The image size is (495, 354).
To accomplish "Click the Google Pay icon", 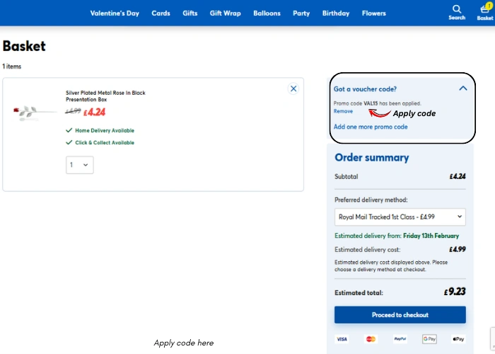I will pos(429,339).
